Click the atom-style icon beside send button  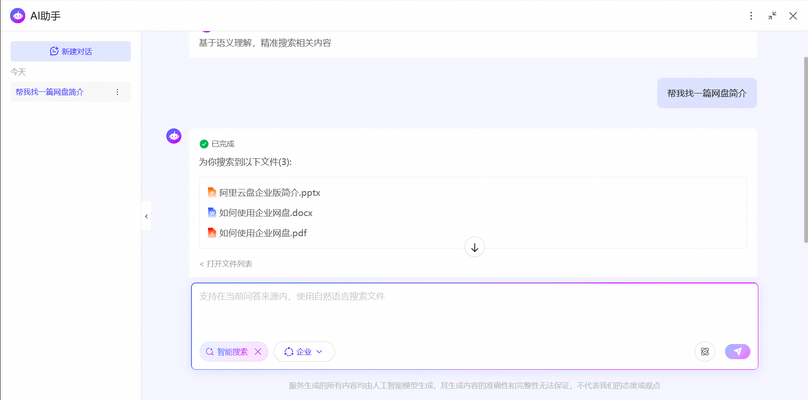coord(705,352)
